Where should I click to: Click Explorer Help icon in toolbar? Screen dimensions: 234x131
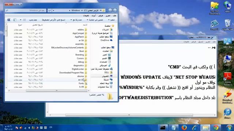point(9,20)
